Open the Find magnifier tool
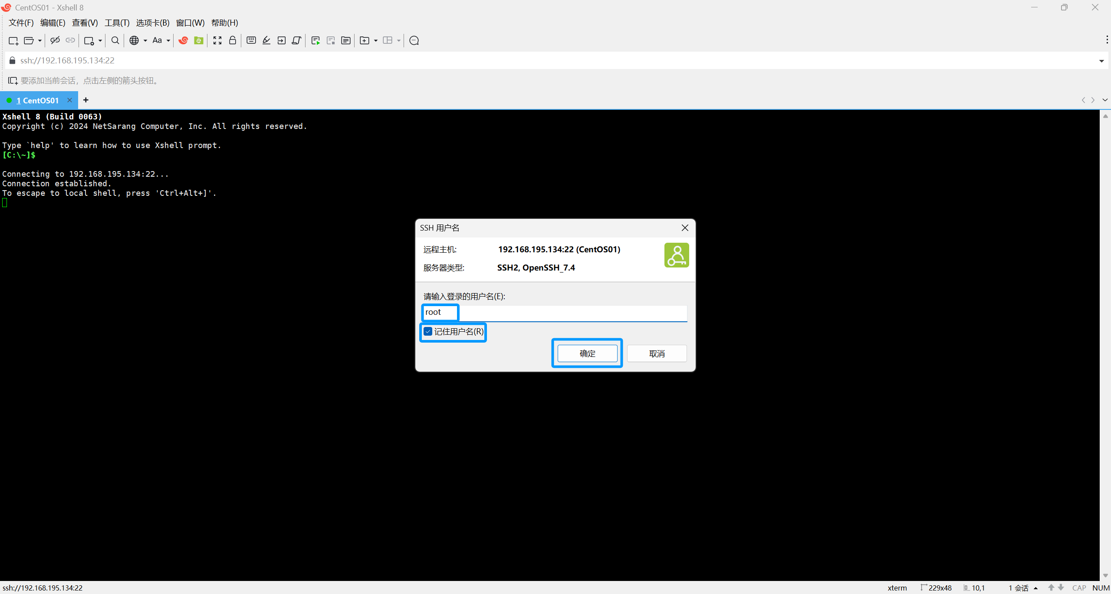Screen dimensions: 1111x594 (115, 40)
